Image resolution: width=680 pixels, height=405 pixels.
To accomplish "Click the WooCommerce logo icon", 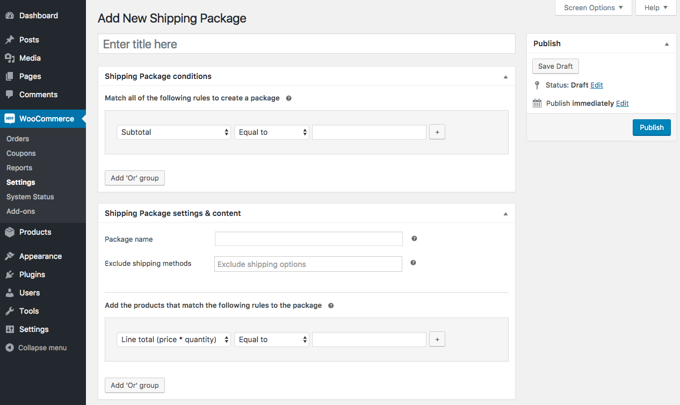I will (x=10, y=118).
